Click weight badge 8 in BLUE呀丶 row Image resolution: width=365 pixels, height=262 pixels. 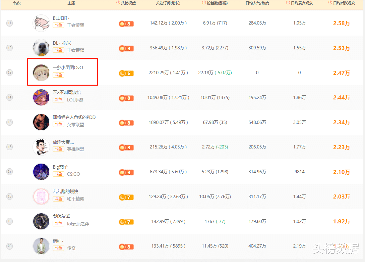pos(126,24)
